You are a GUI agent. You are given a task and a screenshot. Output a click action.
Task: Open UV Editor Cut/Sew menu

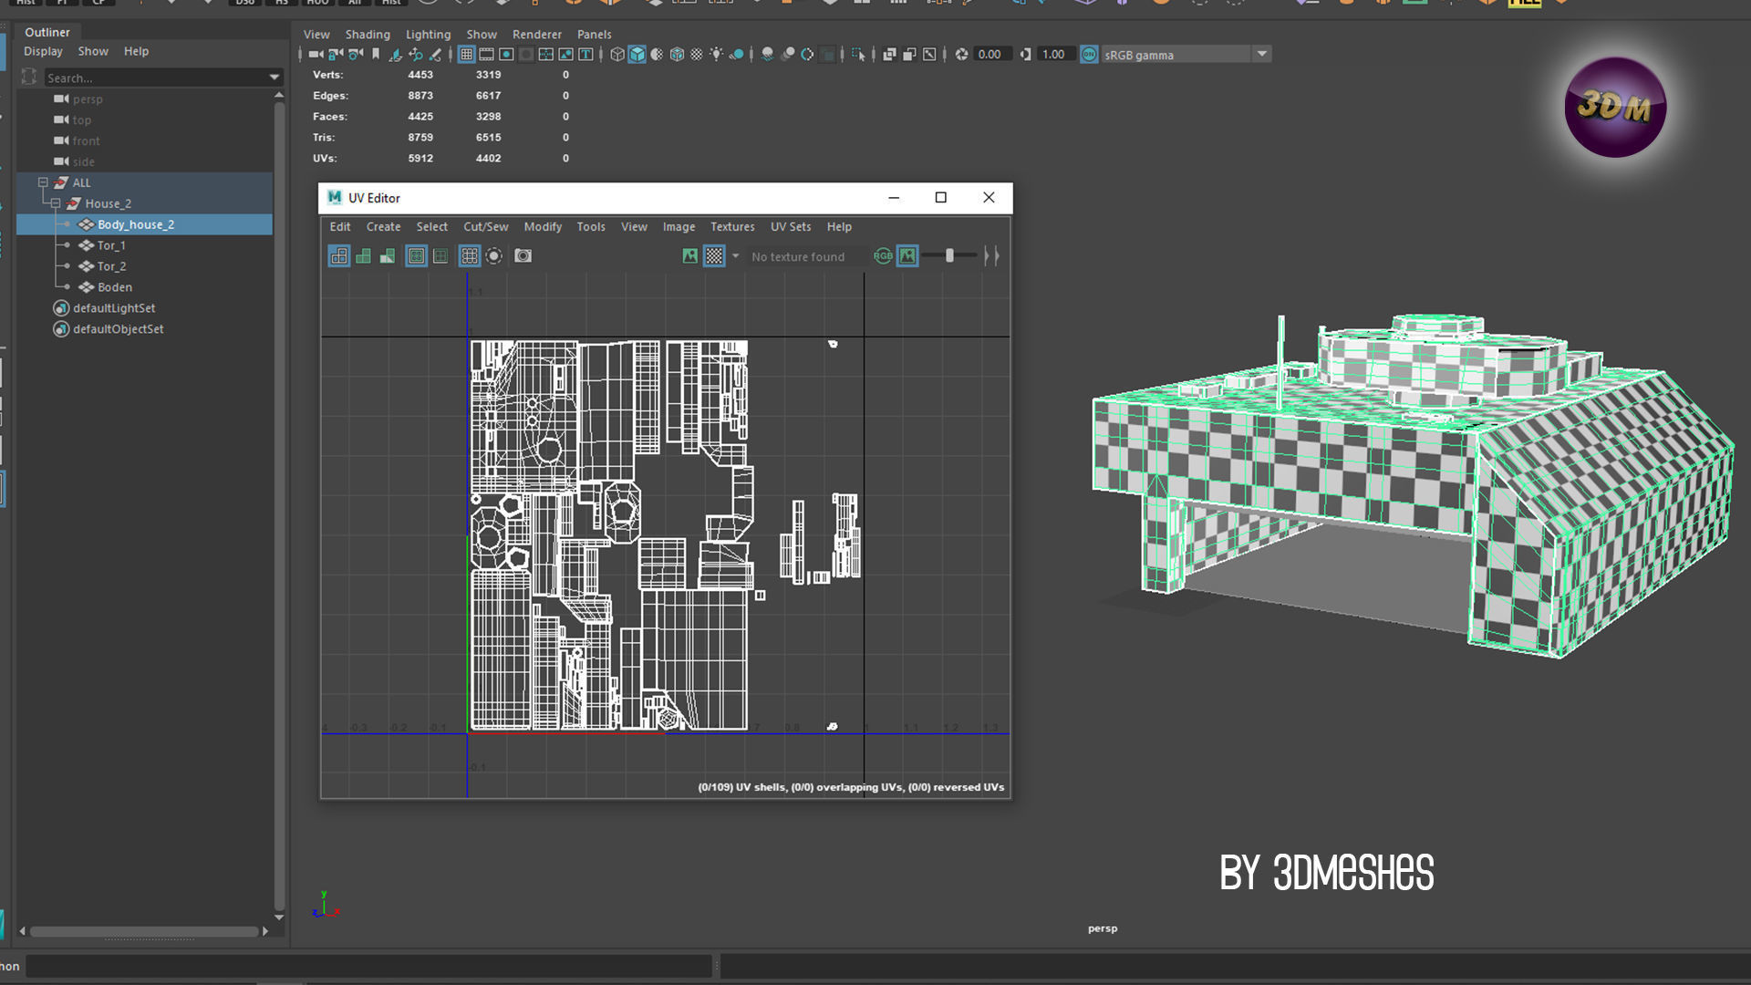(485, 227)
